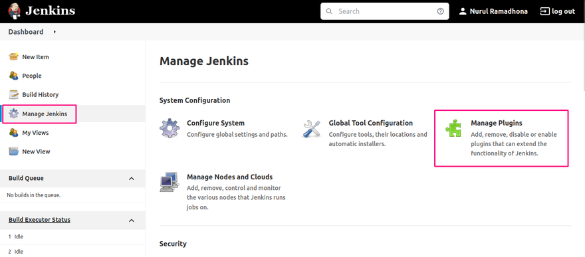Click the 'Build Queue' panel title
The width and height of the screenshot is (585, 257).
(x=26, y=178)
